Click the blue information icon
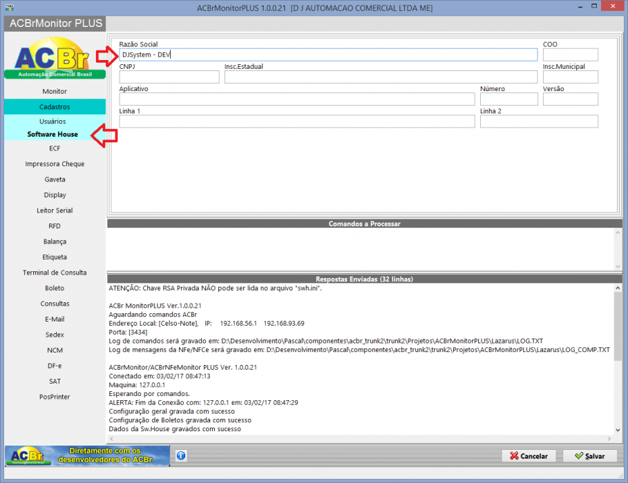The width and height of the screenshot is (628, 483). (x=181, y=455)
